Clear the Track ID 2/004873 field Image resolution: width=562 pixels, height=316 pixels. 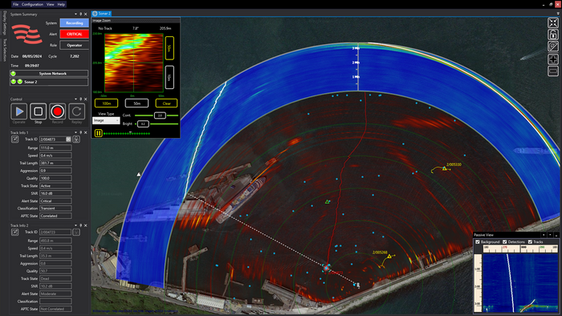[68, 140]
